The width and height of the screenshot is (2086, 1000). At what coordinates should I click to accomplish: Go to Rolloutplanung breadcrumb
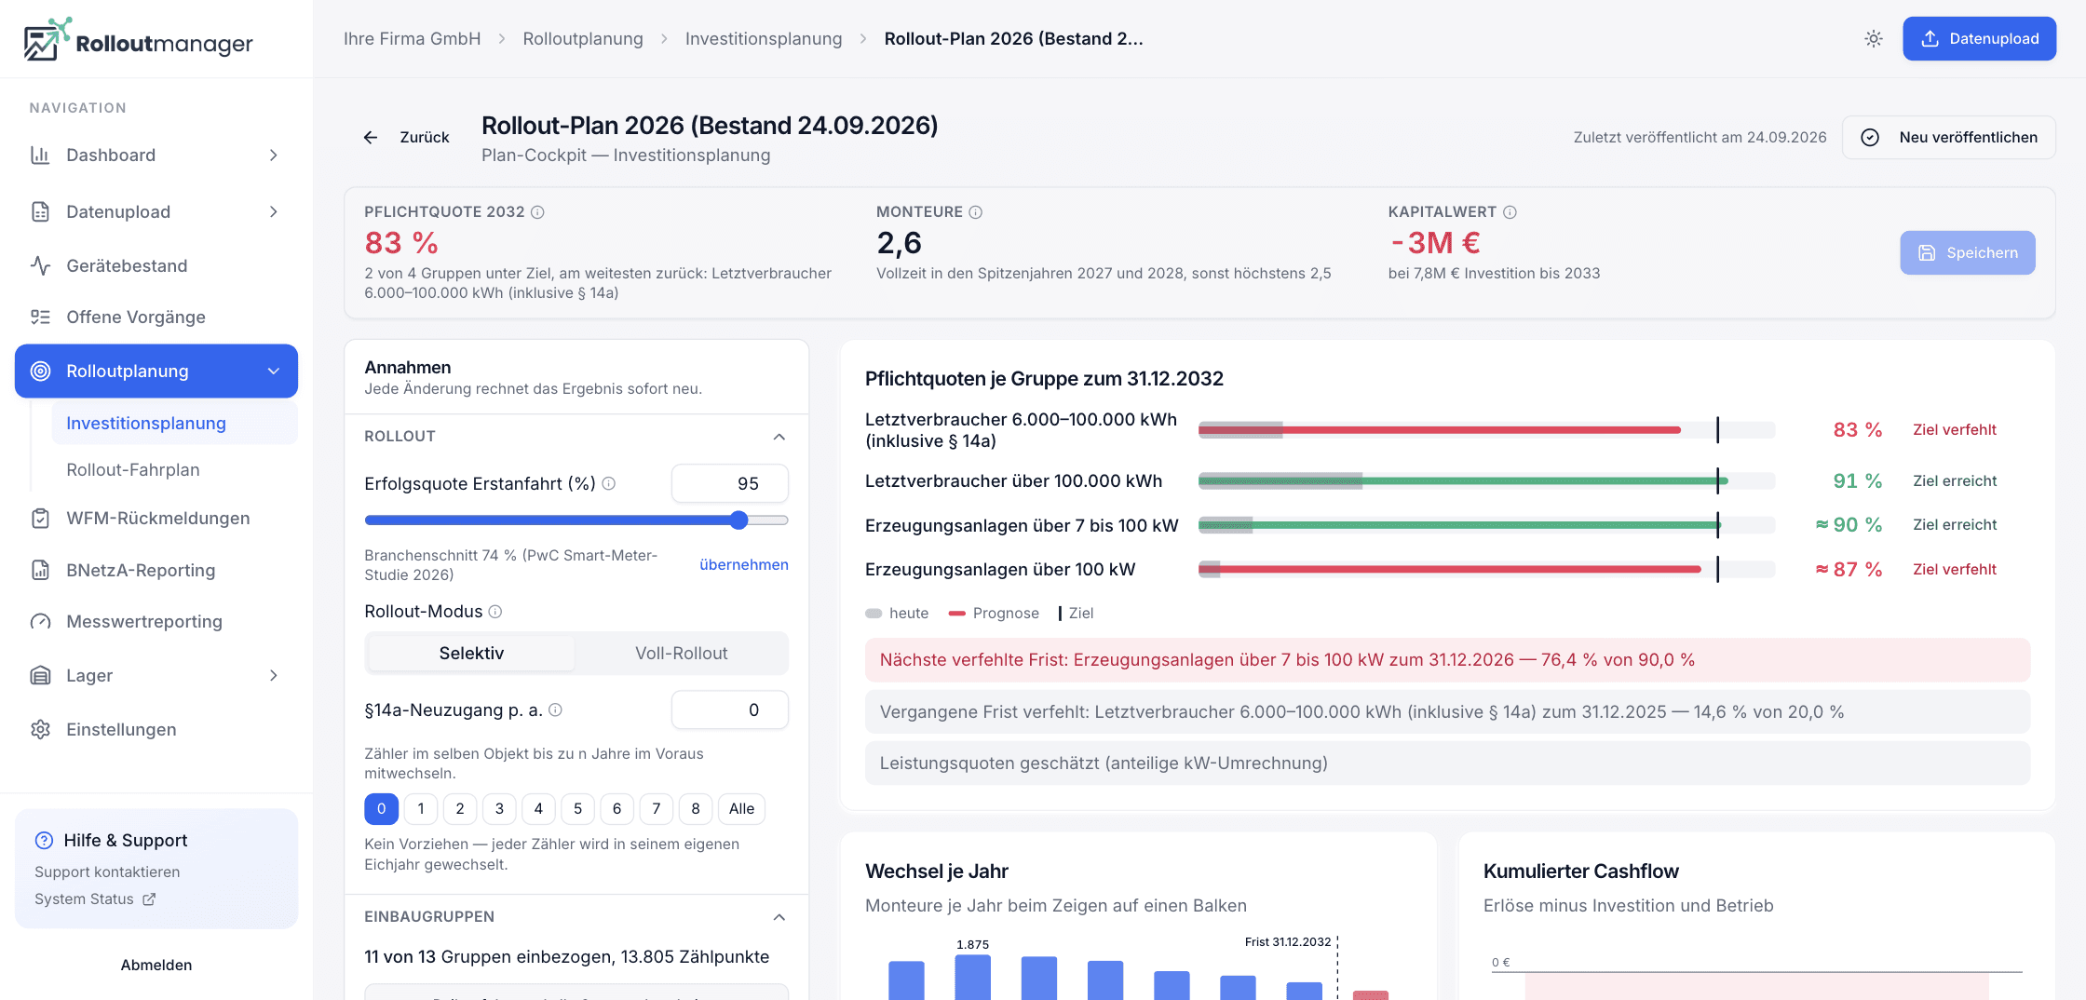point(583,38)
